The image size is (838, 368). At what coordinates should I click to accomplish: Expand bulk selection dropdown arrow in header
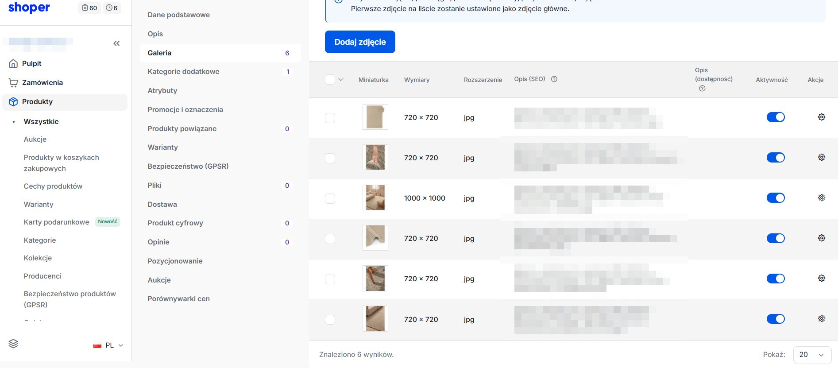(341, 80)
